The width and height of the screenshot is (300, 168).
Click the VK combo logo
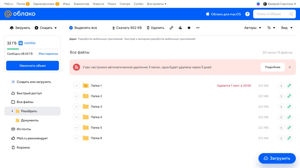pos(27,43)
